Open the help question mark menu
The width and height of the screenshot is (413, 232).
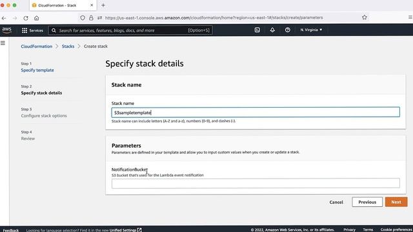(x=288, y=30)
